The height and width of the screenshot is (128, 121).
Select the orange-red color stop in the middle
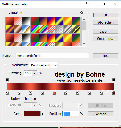[54, 93]
